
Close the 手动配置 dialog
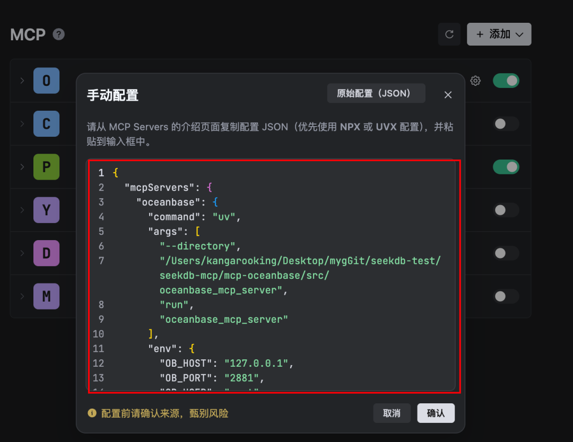448,95
